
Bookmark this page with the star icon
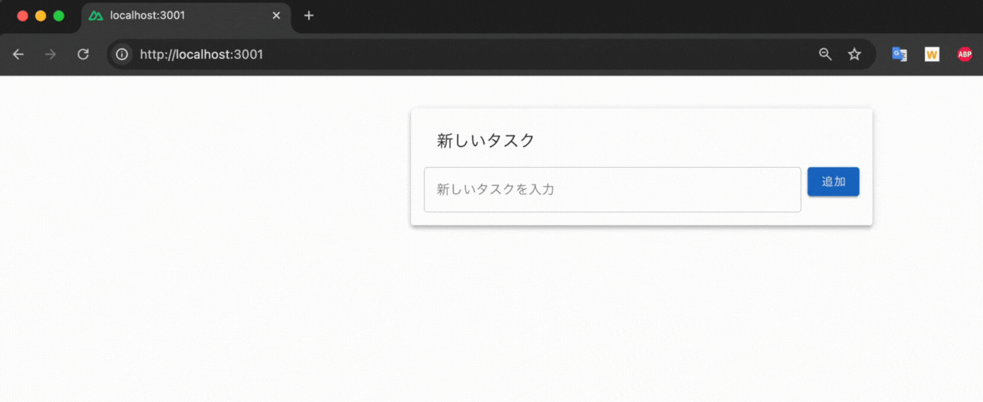pyautogui.click(x=854, y=54)
